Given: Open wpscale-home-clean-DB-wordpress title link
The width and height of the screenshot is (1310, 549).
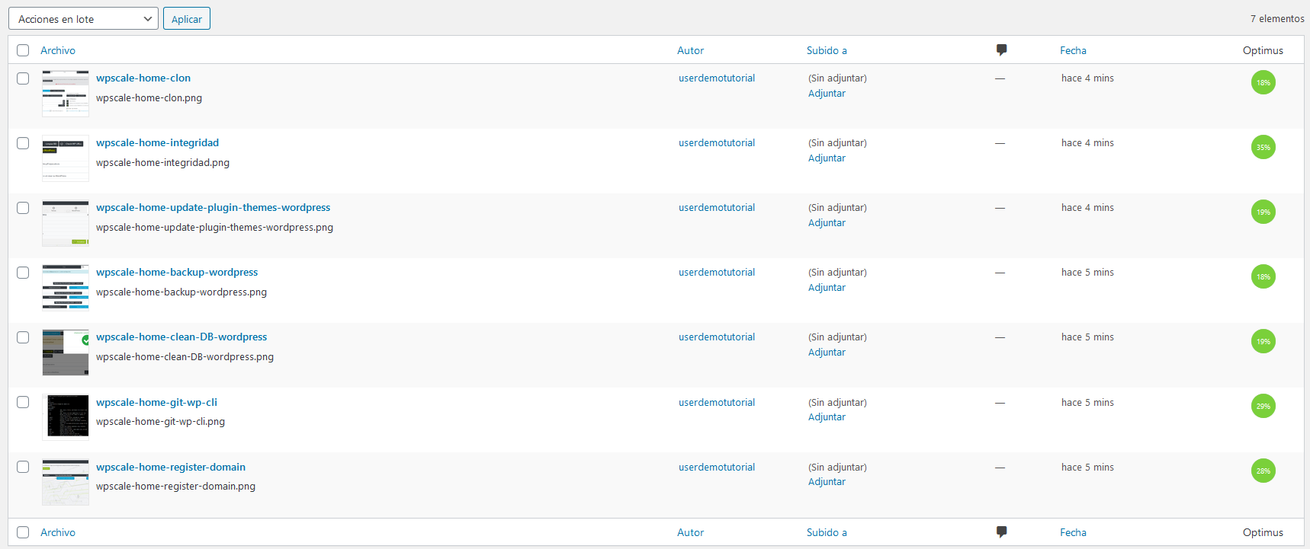Looking at the screenshot, I should click(181, 337).
